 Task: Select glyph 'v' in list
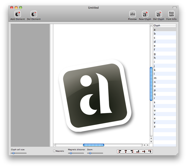[164, 114]
